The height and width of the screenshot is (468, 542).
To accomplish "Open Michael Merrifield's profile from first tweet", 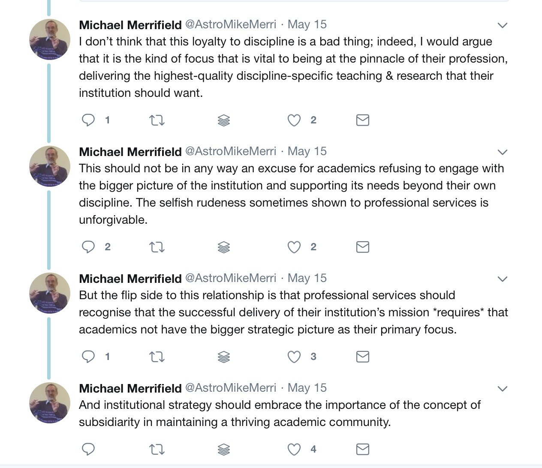I will (x=130, y=25).
